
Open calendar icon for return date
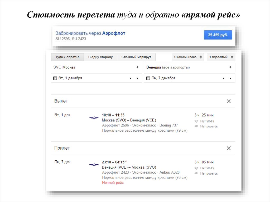[x=148, y=78]
